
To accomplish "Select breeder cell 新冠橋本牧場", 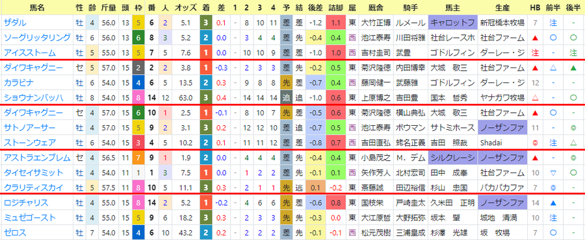I will click(502, 23).
